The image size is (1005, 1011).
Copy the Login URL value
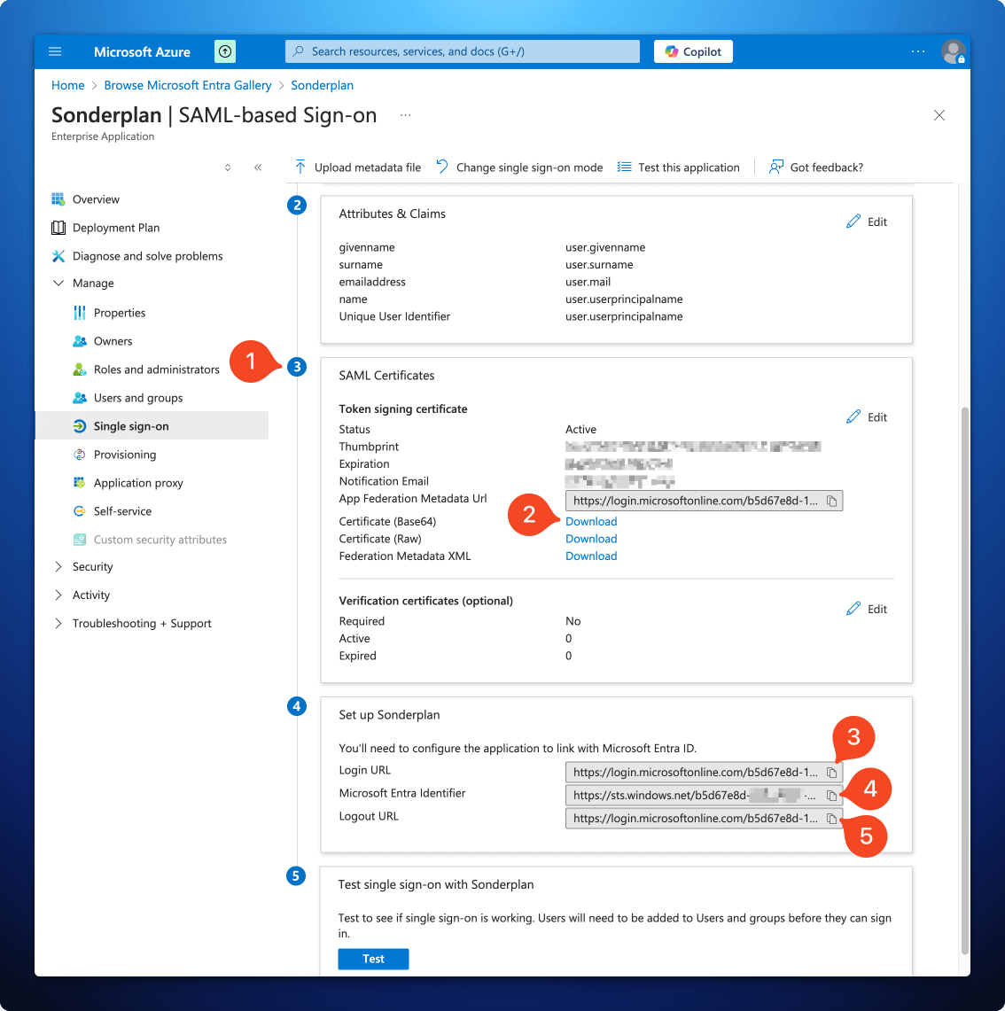(831, 772)
